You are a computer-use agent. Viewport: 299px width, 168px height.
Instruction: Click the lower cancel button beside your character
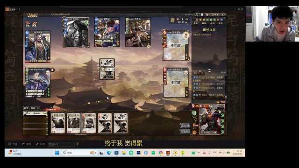tap(185, 131)
